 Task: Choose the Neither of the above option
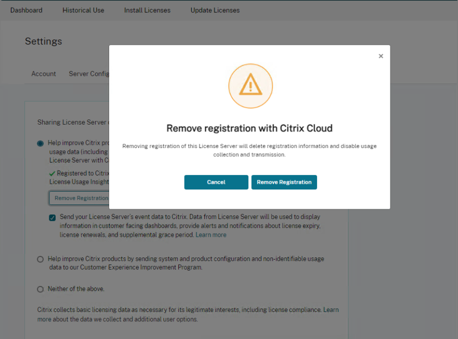40,289
